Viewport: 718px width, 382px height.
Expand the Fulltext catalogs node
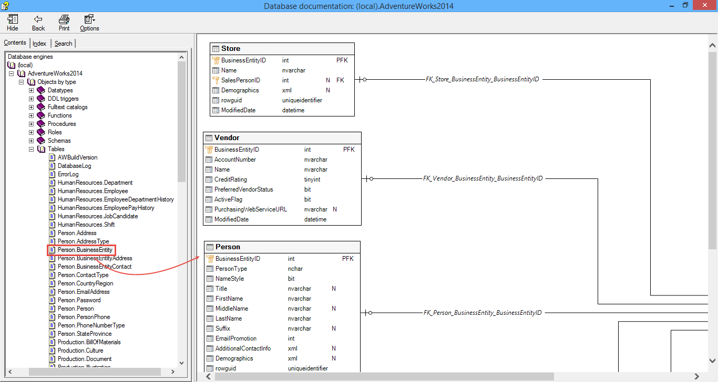pyautogui.click(x=31, y=107)
